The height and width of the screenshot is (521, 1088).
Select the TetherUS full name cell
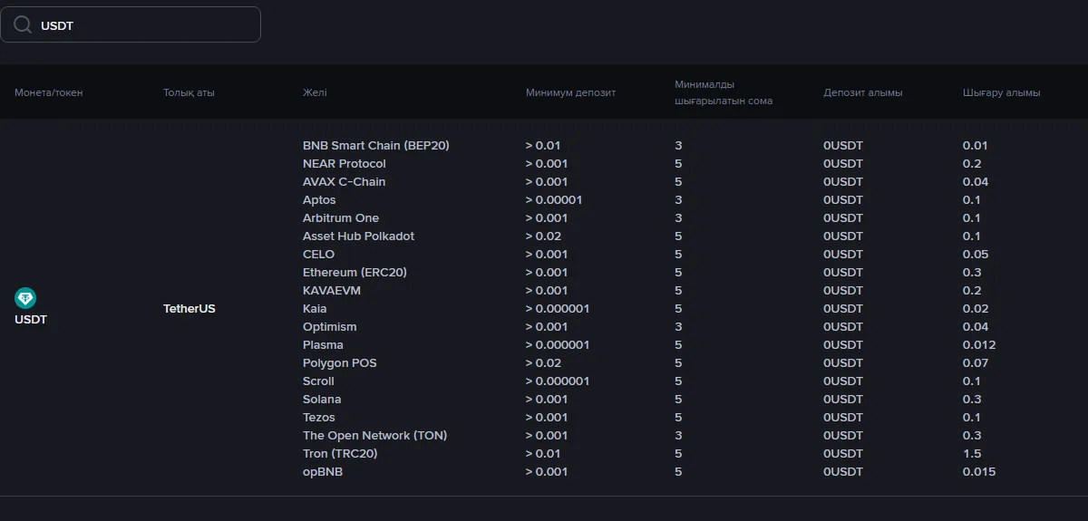click(189, 308)
